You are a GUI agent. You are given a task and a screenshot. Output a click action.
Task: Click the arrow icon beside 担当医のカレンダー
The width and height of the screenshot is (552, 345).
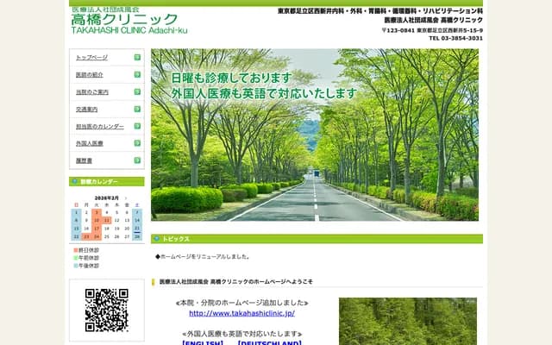(137, 126)
